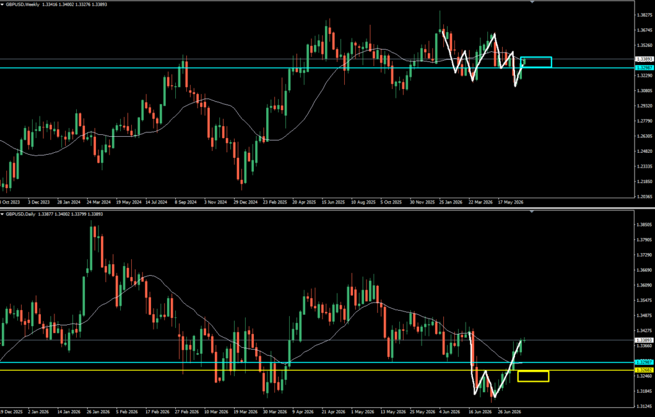Screen dimensions: 655x417
Task: Click the 1.30805 value on the Weekly price scale
Action: [x=645, y=91]
